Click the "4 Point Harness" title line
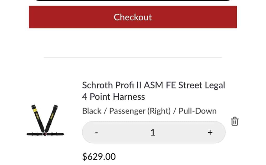This screenshot has height=165, width=266. coord(113,97)
